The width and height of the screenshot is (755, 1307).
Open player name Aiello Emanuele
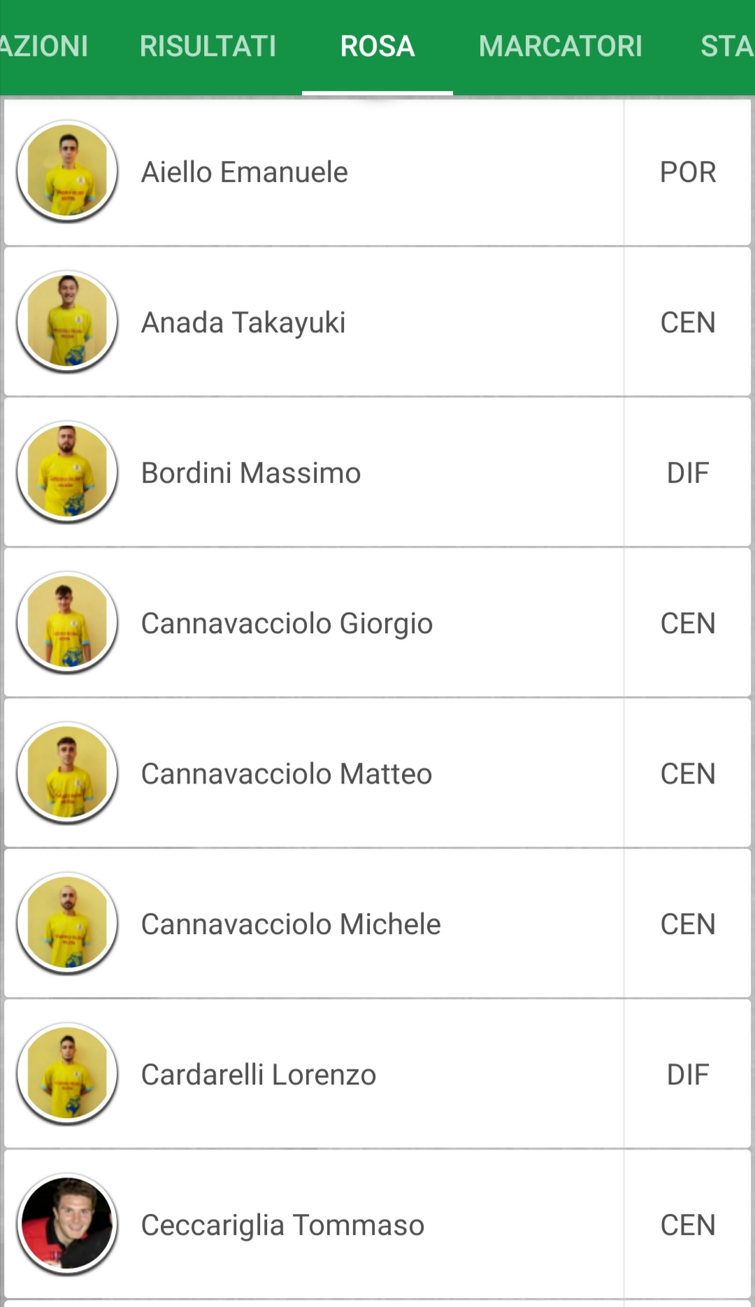[245, 172]
